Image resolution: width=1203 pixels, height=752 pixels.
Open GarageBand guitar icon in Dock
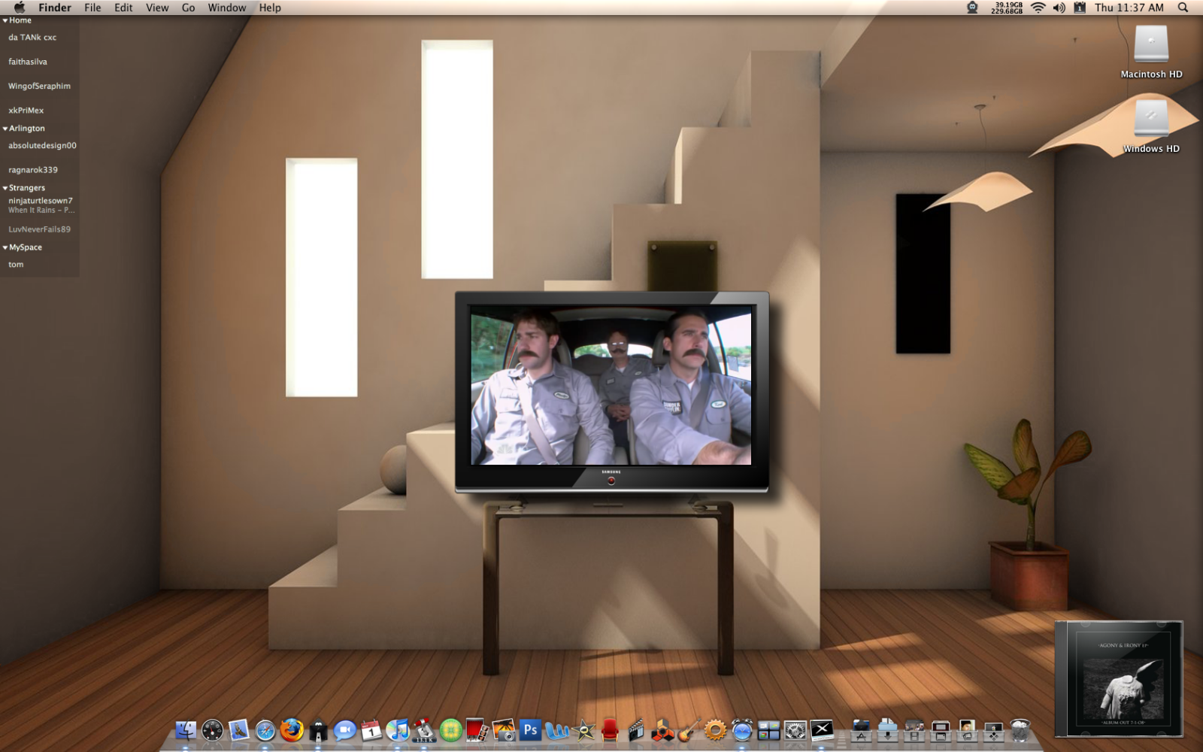[x=689, y=729]
